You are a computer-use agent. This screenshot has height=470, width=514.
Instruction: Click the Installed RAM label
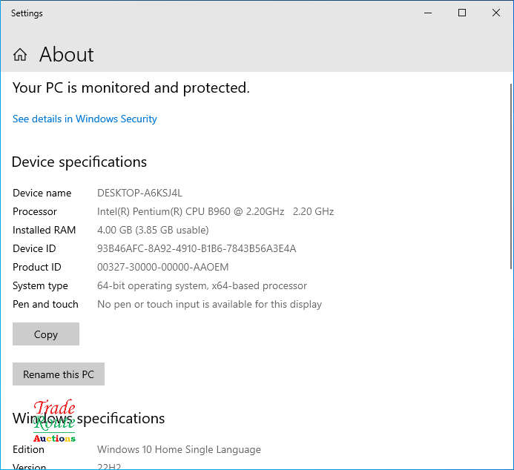coord(44,231)
